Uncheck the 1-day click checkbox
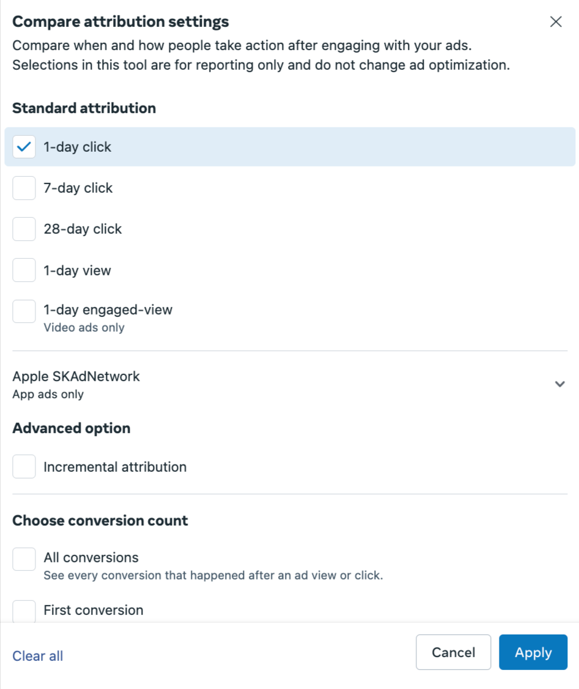The height and width of the screenshot is (689, 579). coord(24,147)
